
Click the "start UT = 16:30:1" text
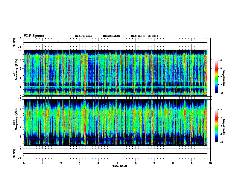coord(145,36)
